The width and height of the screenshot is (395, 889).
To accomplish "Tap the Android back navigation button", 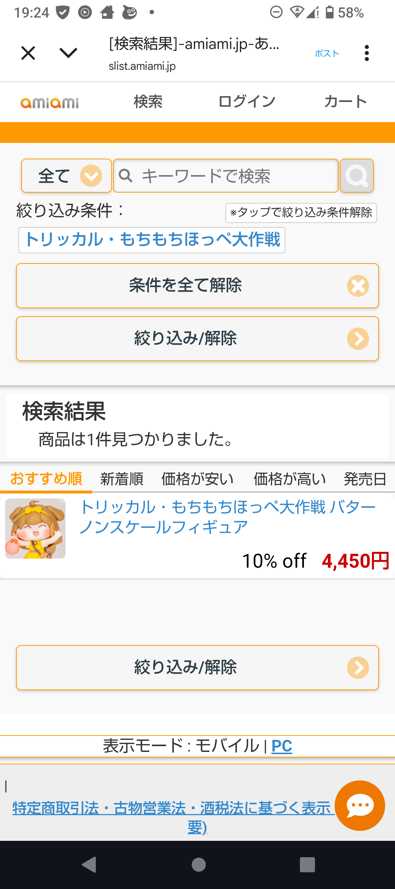I will [x=89, y=865].
